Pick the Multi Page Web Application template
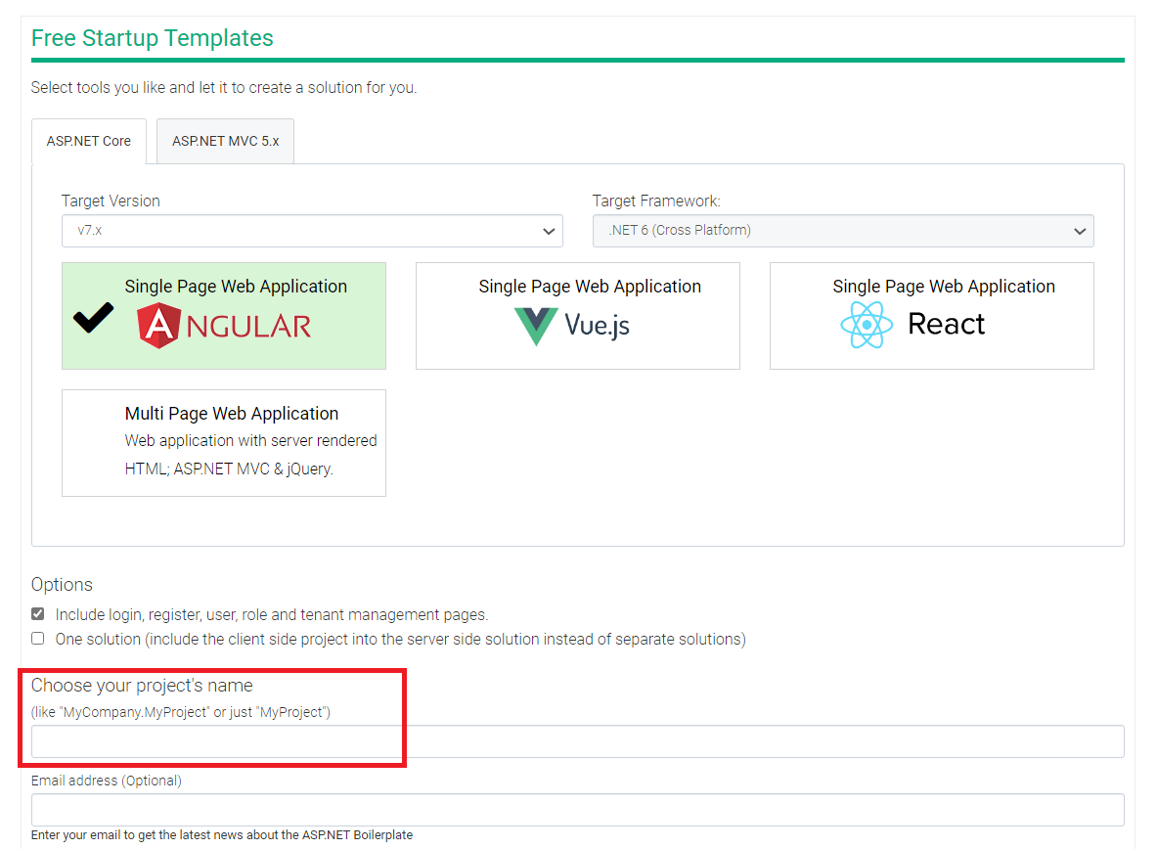 click(x=224, y=442)
